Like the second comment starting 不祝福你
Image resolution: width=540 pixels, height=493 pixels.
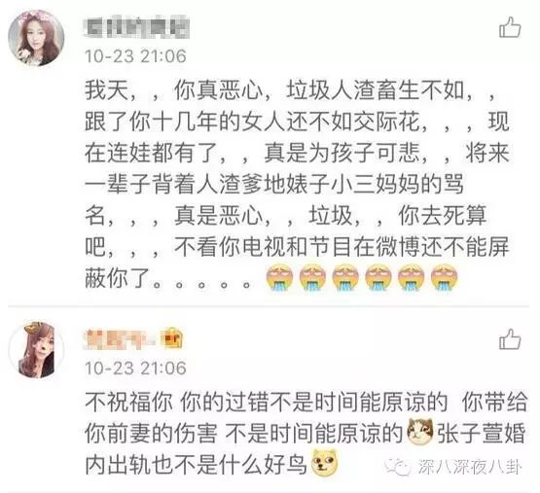tap(510, 338)
